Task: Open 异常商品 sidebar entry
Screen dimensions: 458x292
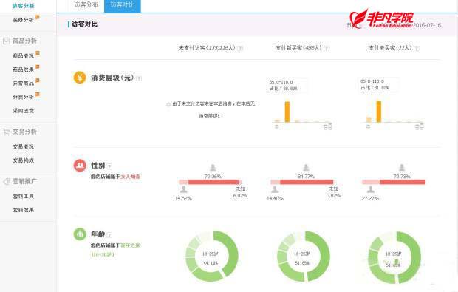Action: [23, 83]
